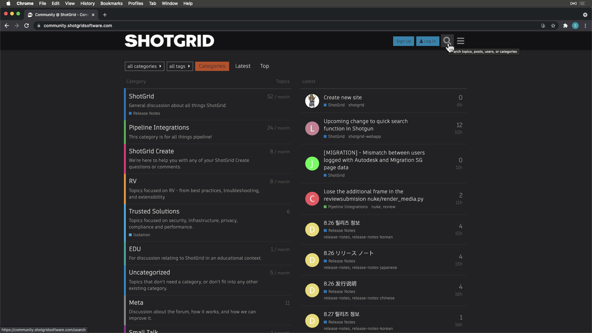Open Chrome extensions puzzle icon
592x333 pixels.
565,26
